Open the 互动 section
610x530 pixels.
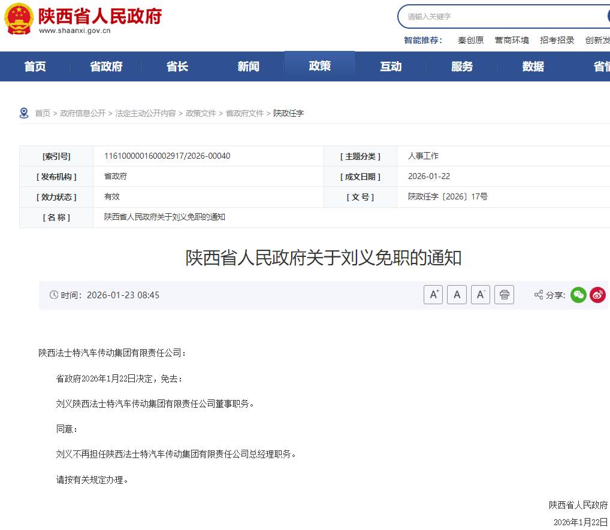point(390,66)
